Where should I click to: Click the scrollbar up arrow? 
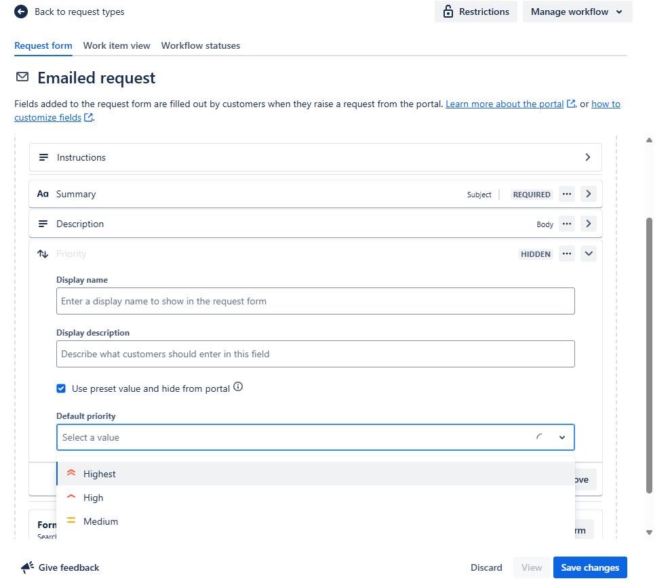pos(649,140)
